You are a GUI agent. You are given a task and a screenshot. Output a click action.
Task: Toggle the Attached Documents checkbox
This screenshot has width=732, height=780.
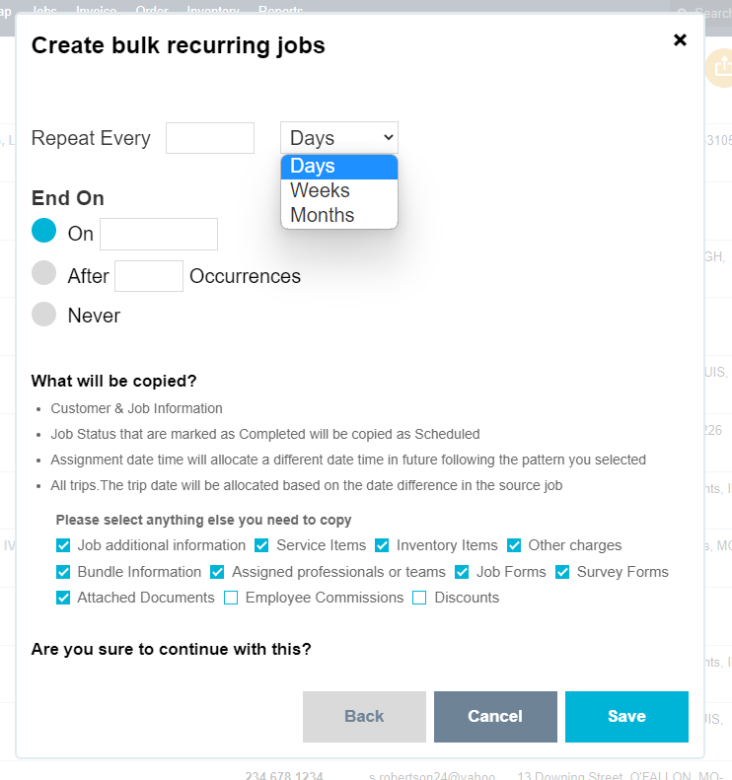coord(64,598)
